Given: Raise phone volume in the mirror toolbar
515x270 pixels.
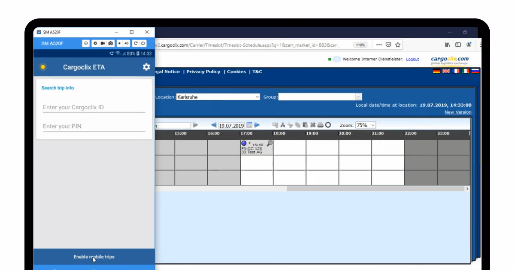Looking at the screenshot, I should point(127,43).
